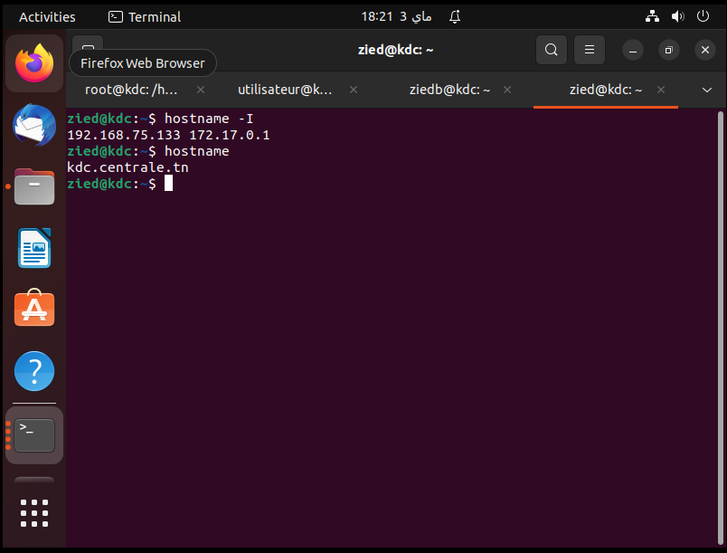The height and width of the screenshot is (553, 727).
Task: Close the ziedb@kdc tab
Action: click(507, 90)
